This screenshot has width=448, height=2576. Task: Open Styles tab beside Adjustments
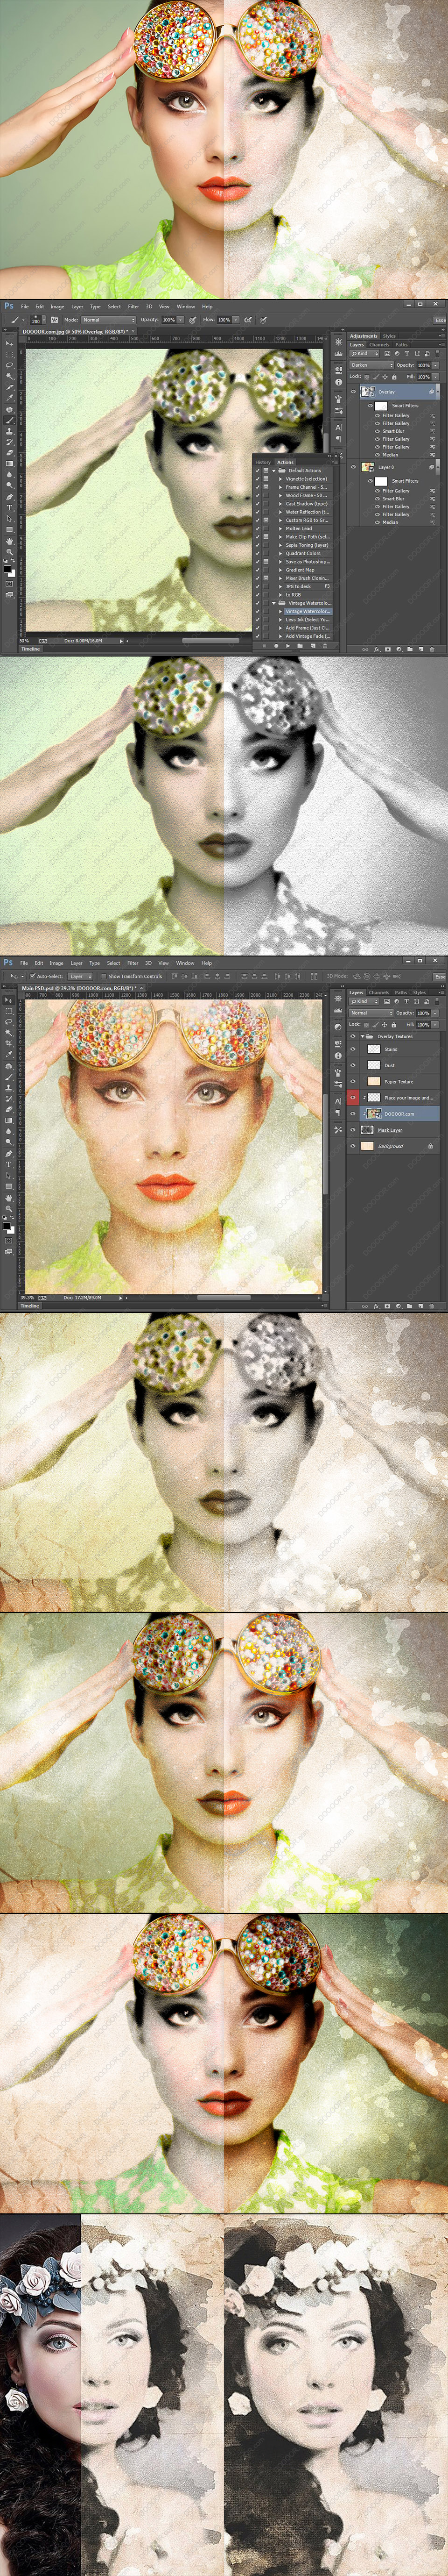pos(389,336)
